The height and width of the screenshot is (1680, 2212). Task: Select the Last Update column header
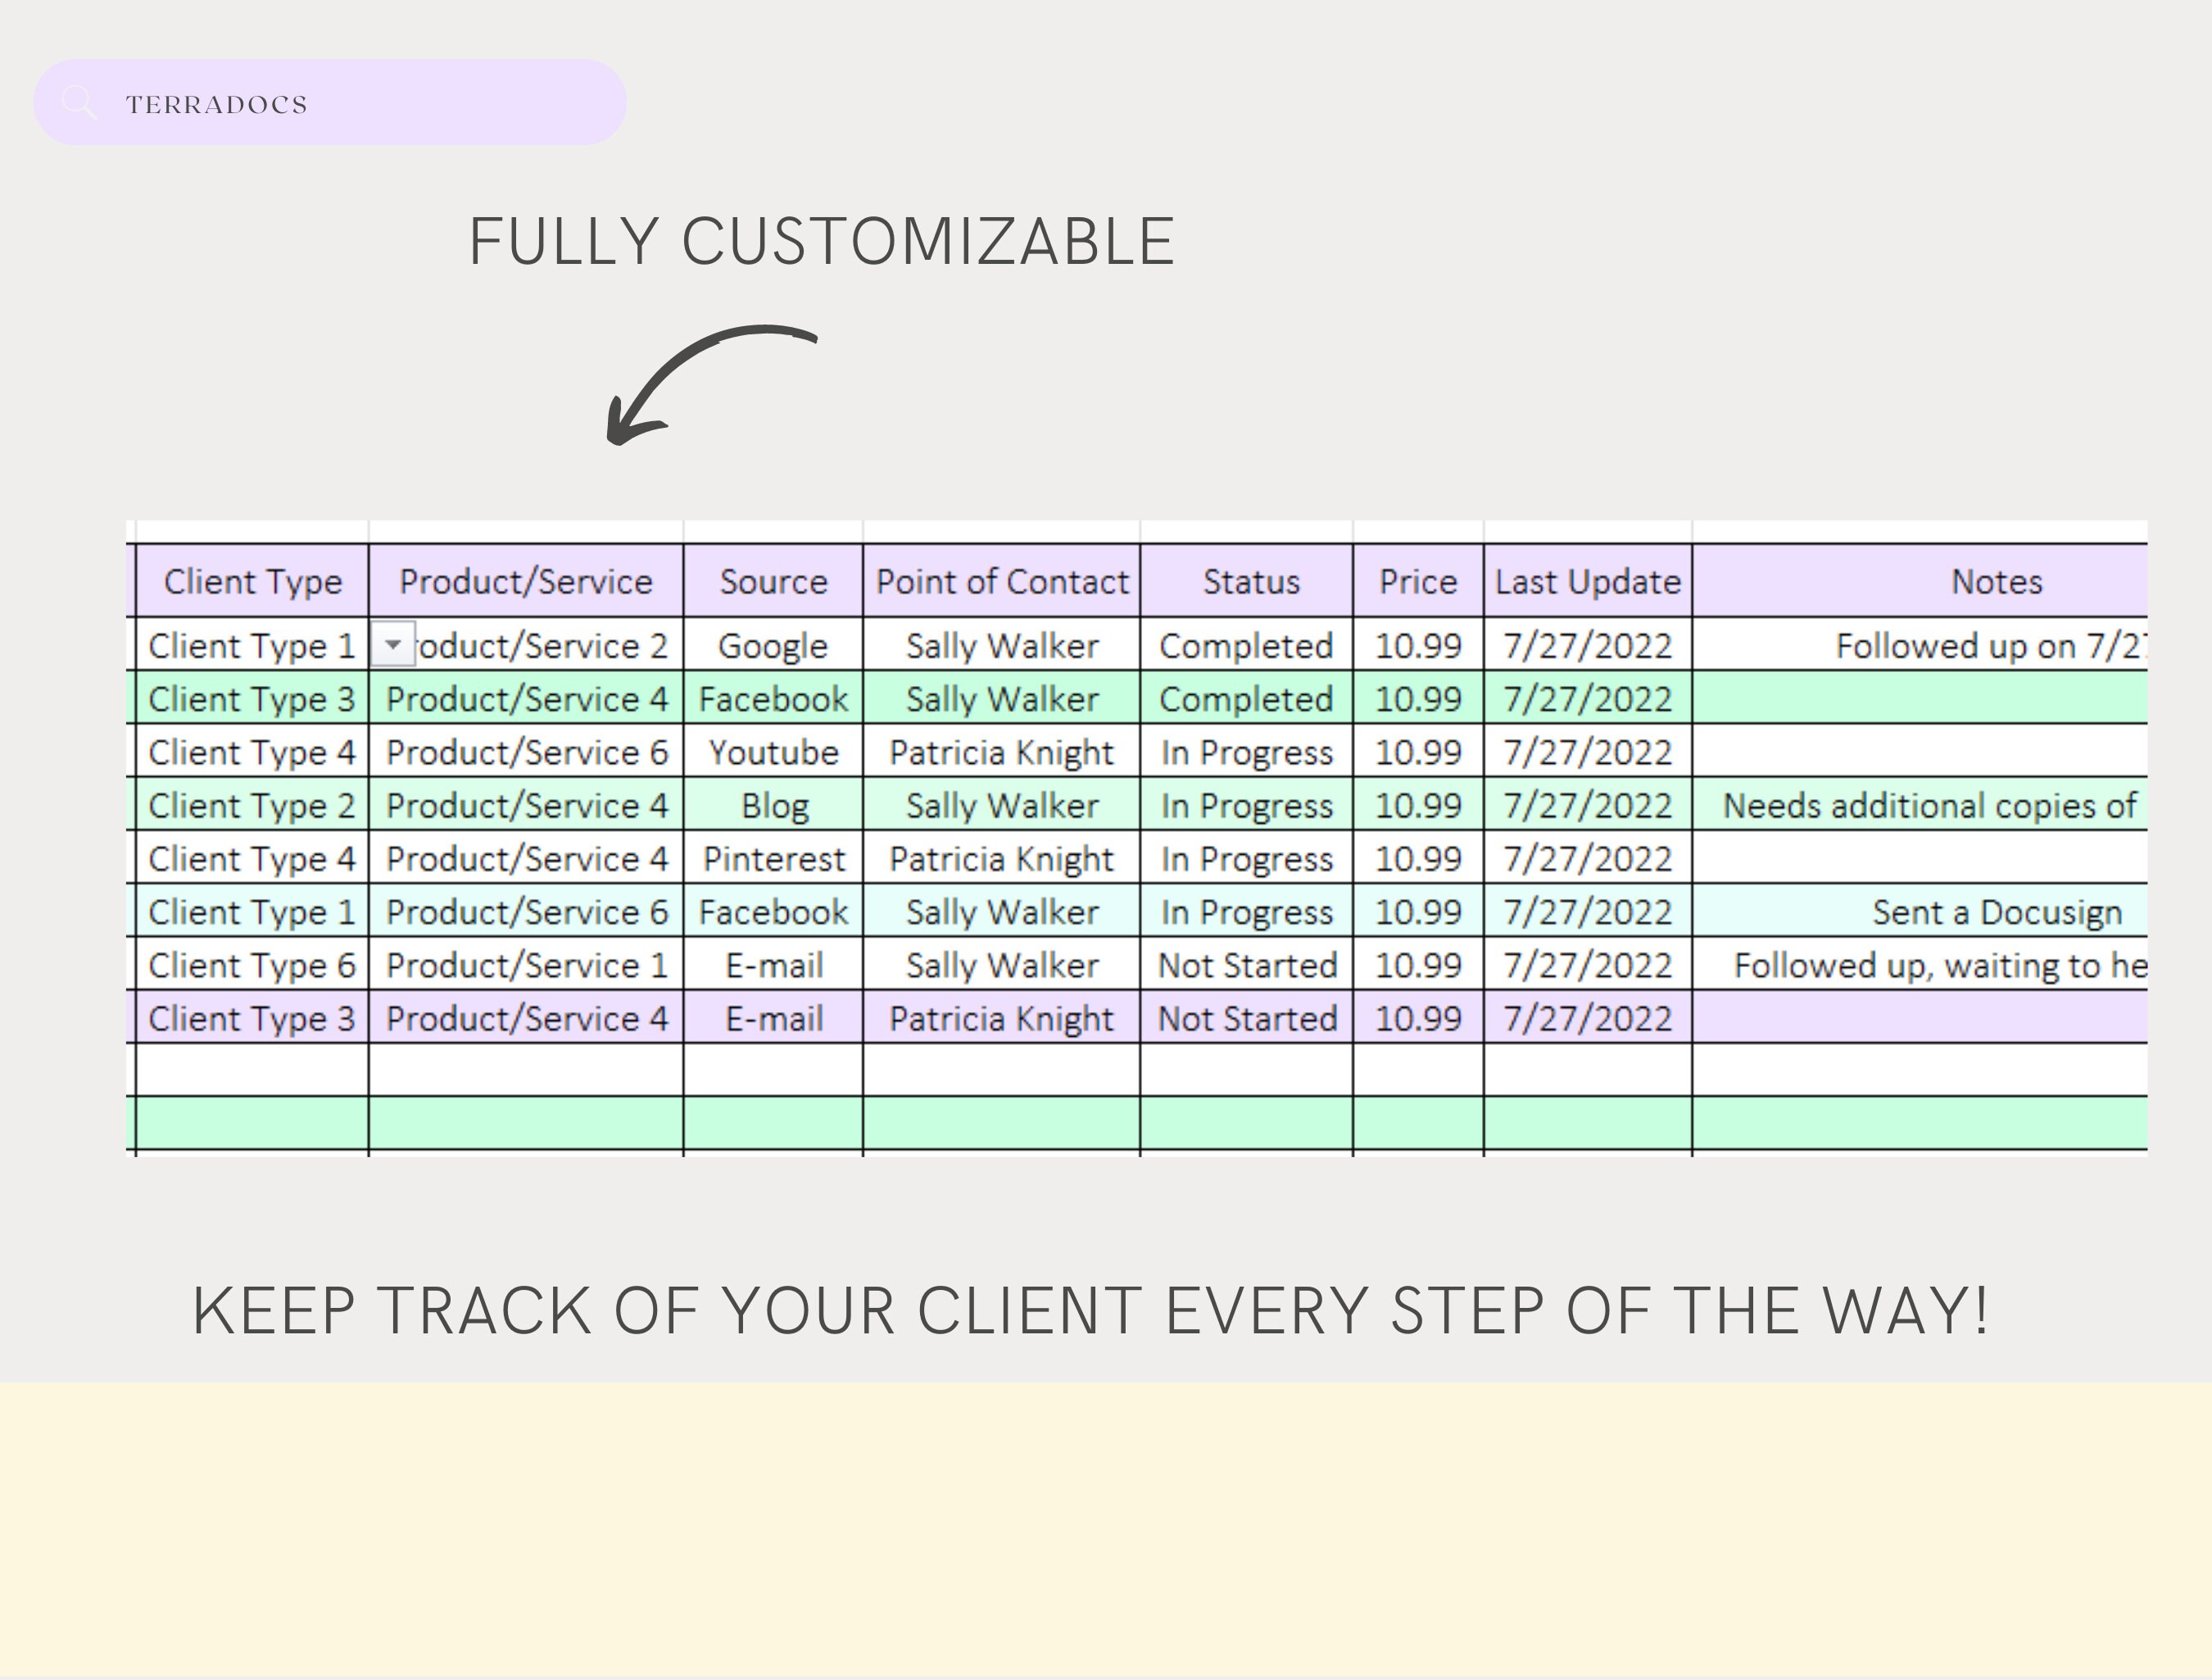[x=1588, y=581]
